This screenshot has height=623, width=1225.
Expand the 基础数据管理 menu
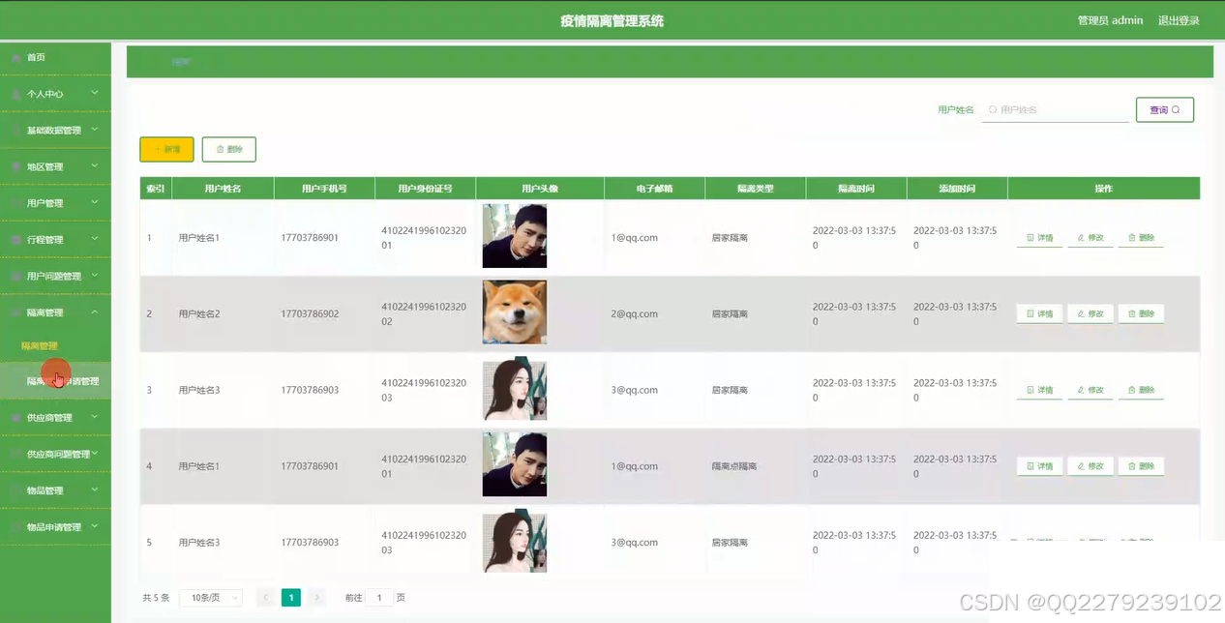tap(53, 130)
